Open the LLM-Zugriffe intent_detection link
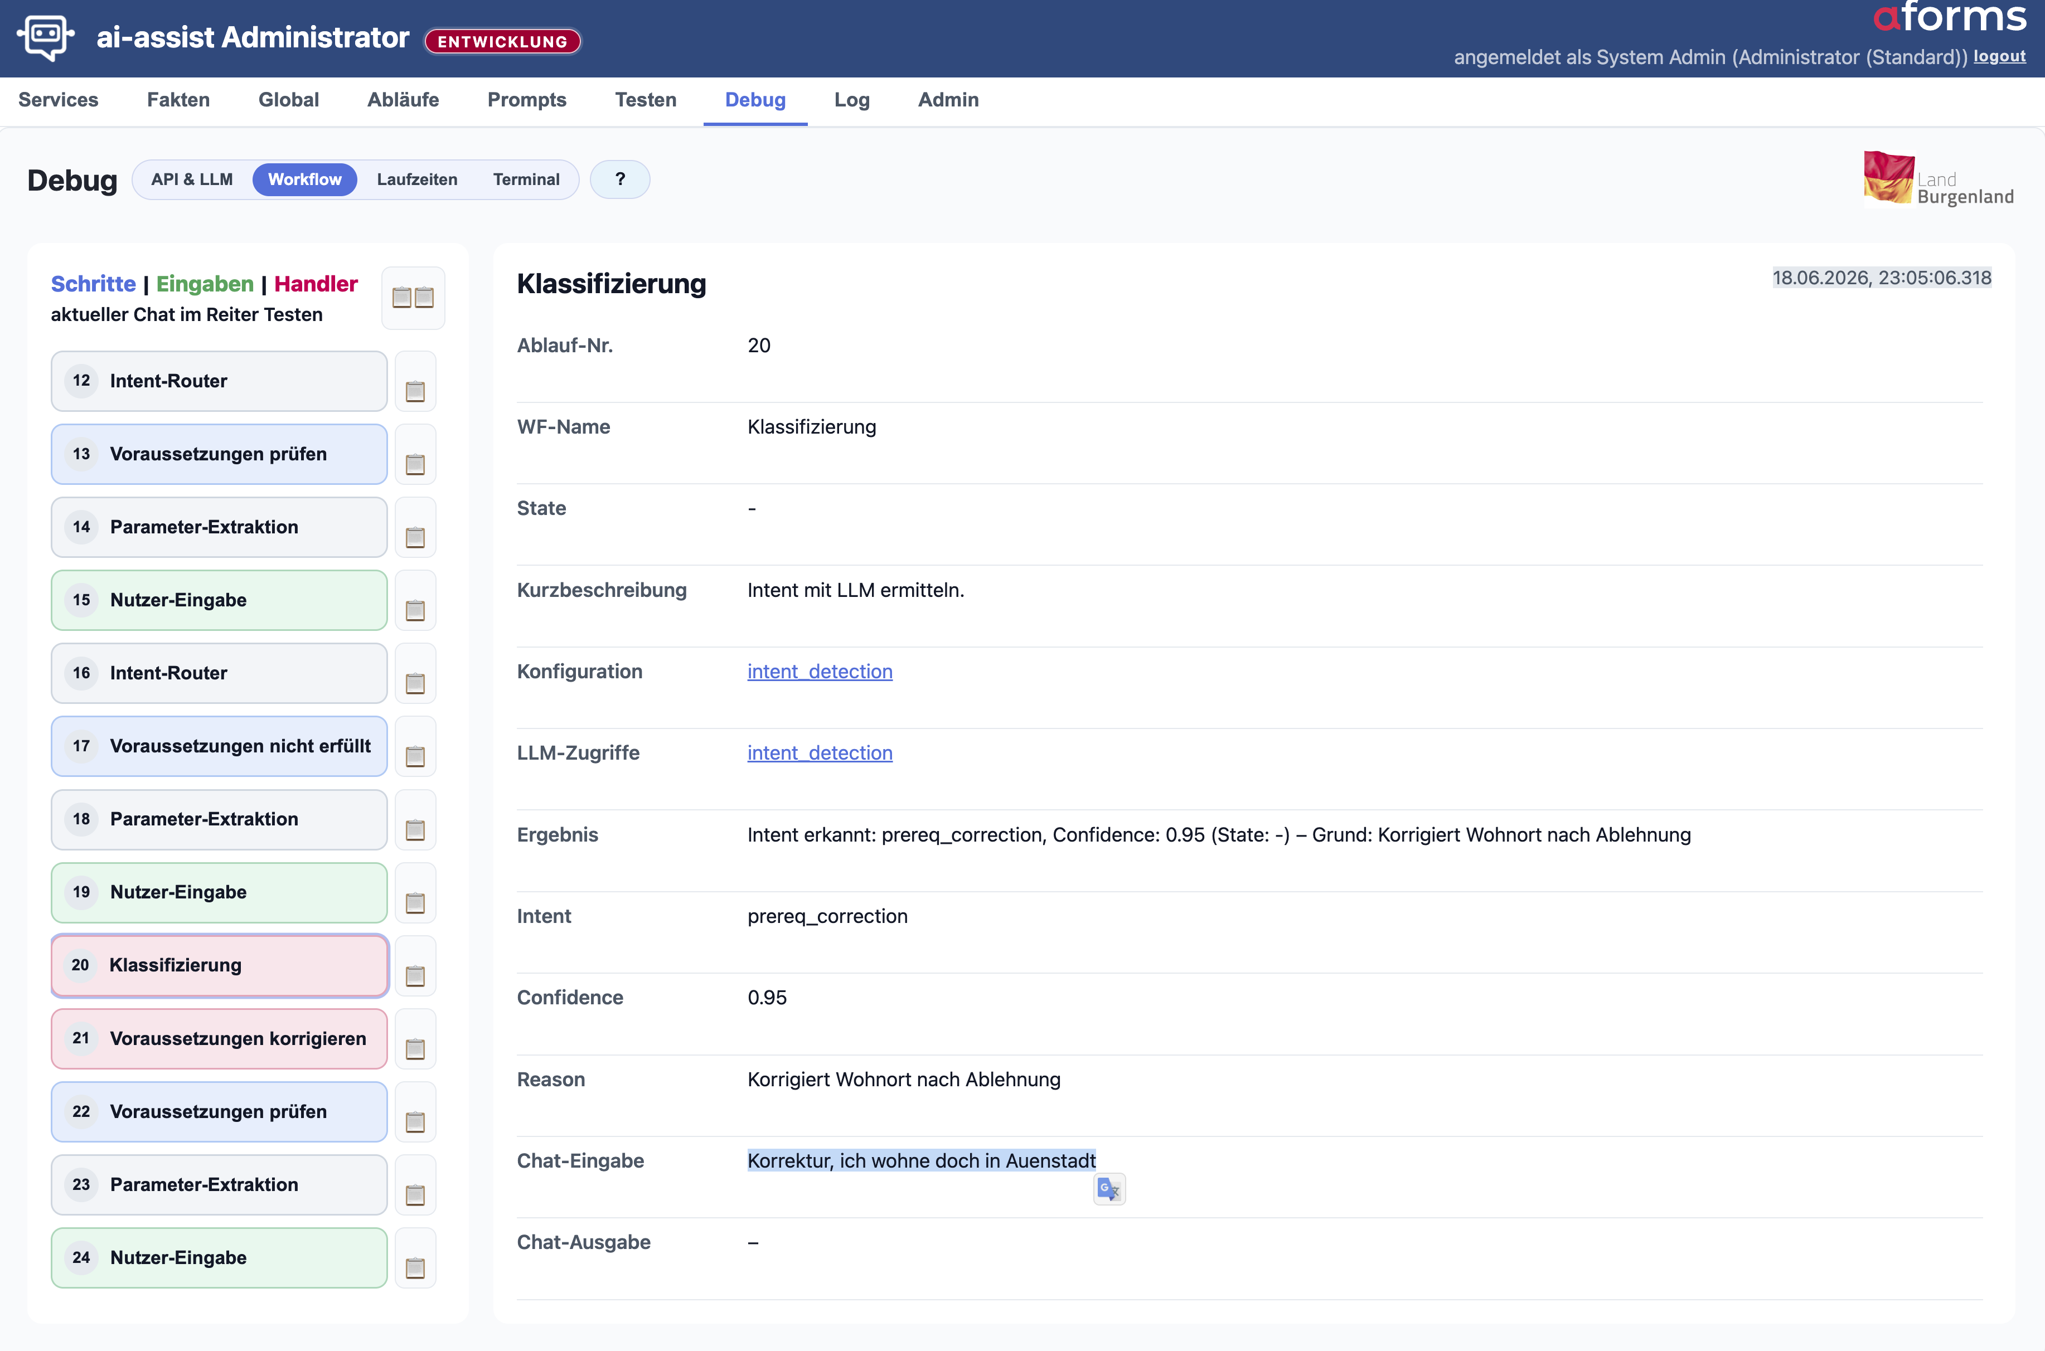This screenshot has width=2045, height=1351. 820,753
